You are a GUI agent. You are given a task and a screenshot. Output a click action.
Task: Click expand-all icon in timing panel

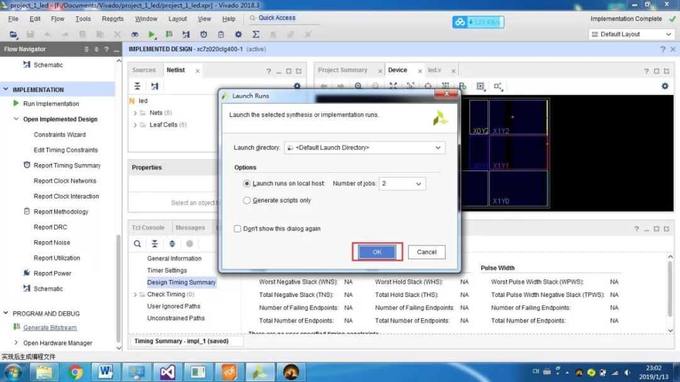[x=172, y=244]
